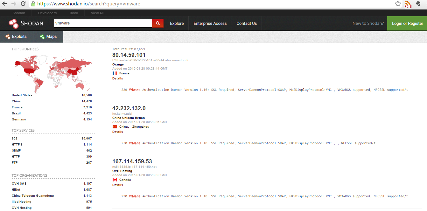Expand the View All dropdown
This screenshot has height=211, width=427.
point(98,13)
